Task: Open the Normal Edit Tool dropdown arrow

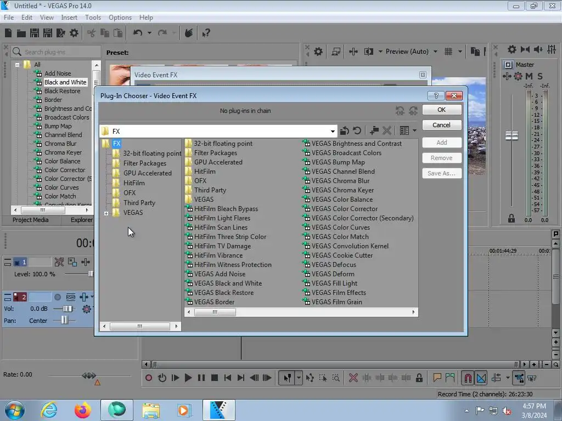Action: click(x=299, y=378)
